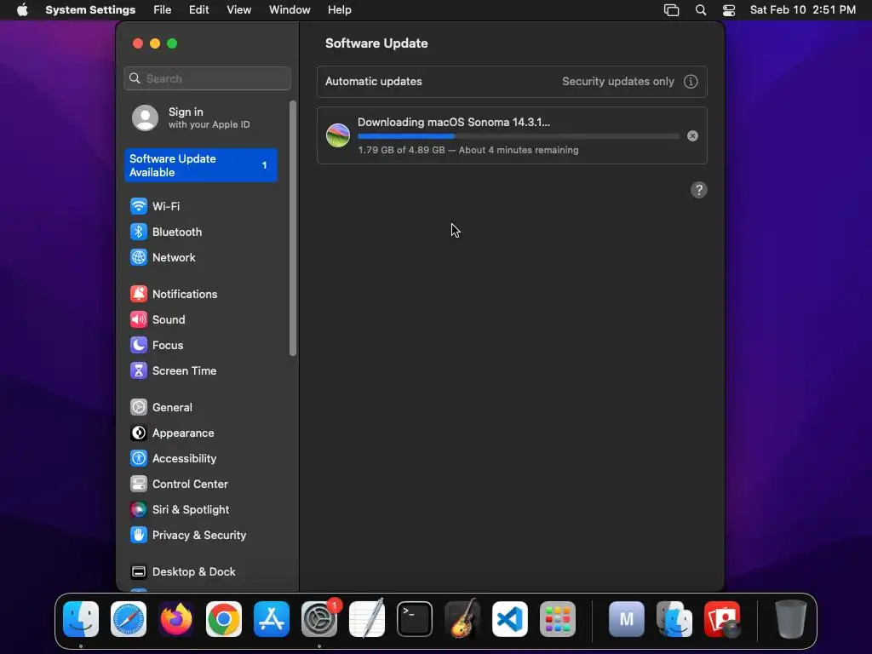Cancel the macOS Sonoma download

pos(692,135)
